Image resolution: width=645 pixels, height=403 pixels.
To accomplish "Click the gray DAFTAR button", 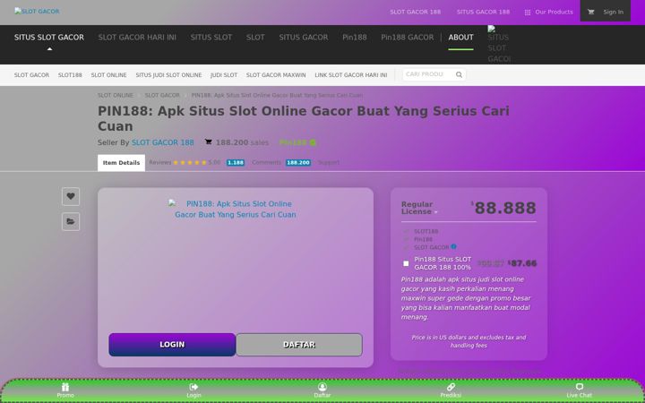I will pos(299,345).
